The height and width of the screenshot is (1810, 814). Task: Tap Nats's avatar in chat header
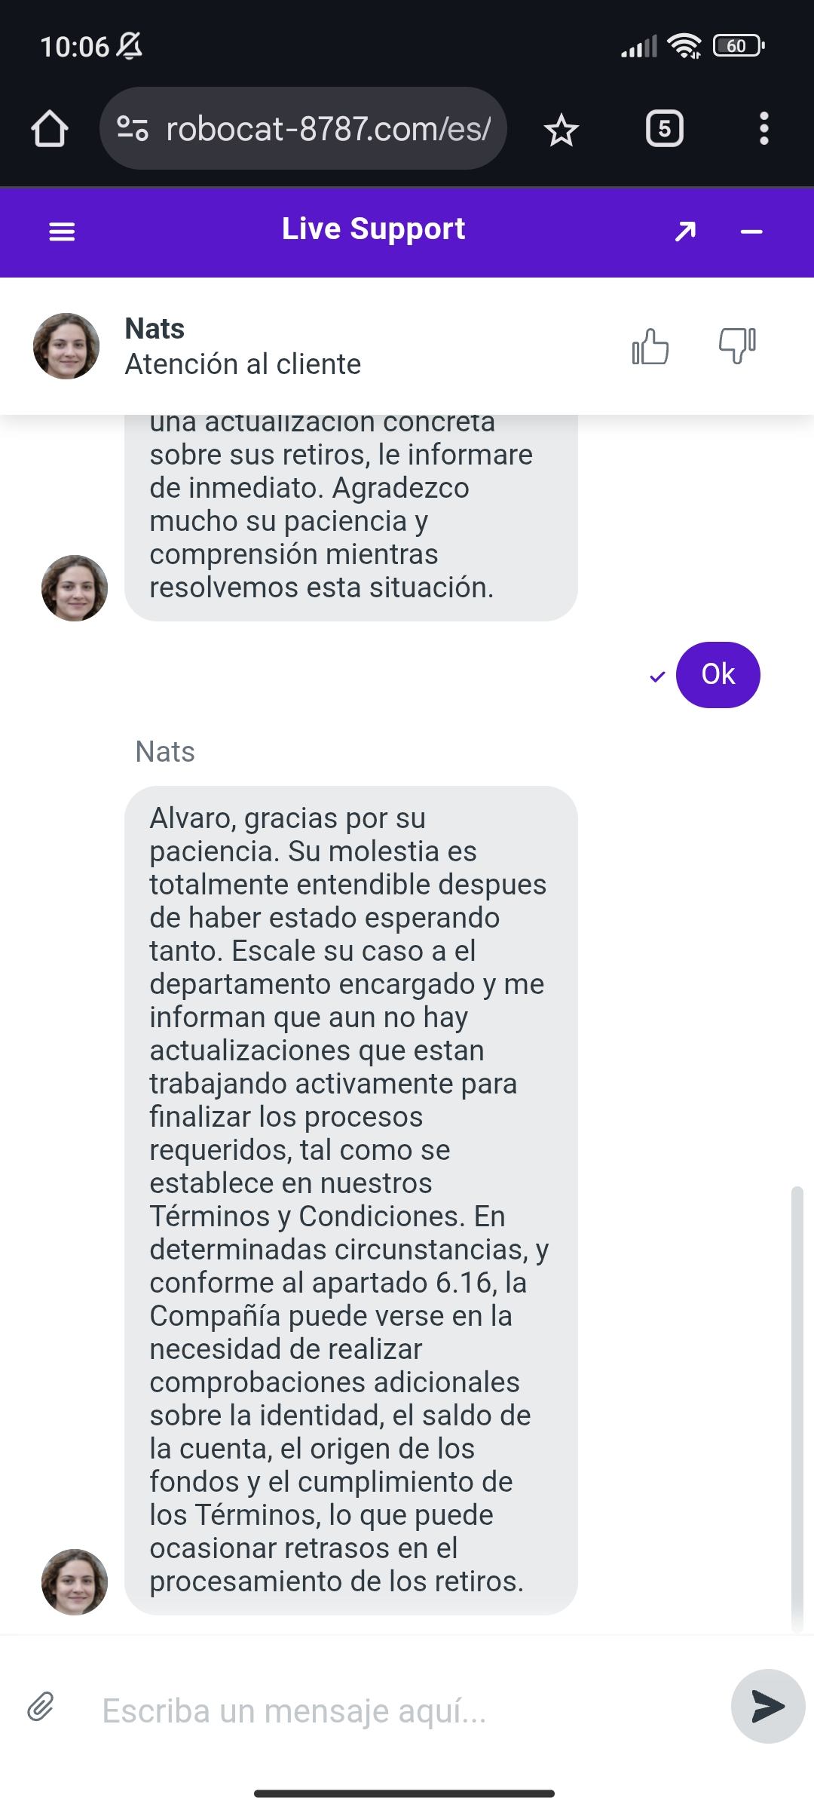[66, 346]
